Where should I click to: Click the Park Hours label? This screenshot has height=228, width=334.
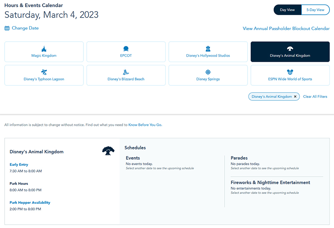(19, 183)
